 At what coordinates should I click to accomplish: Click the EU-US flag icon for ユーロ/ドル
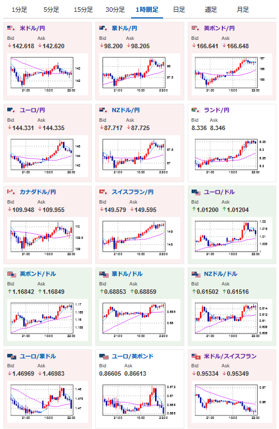pyautogui.click(x=196, y=192)
